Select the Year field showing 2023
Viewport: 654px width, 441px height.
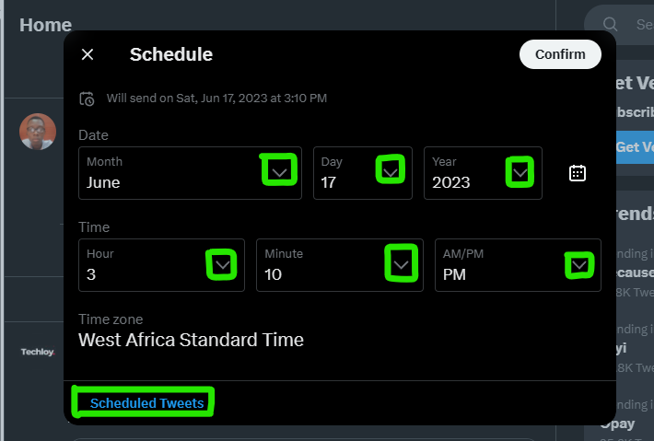[x=483, y=173]
